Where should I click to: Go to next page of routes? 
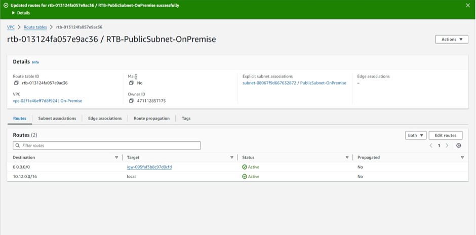447,146
